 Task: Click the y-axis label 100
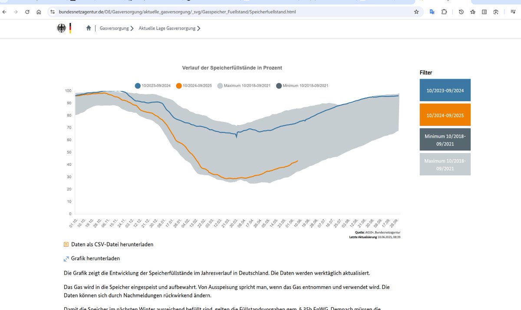point(68,90)
